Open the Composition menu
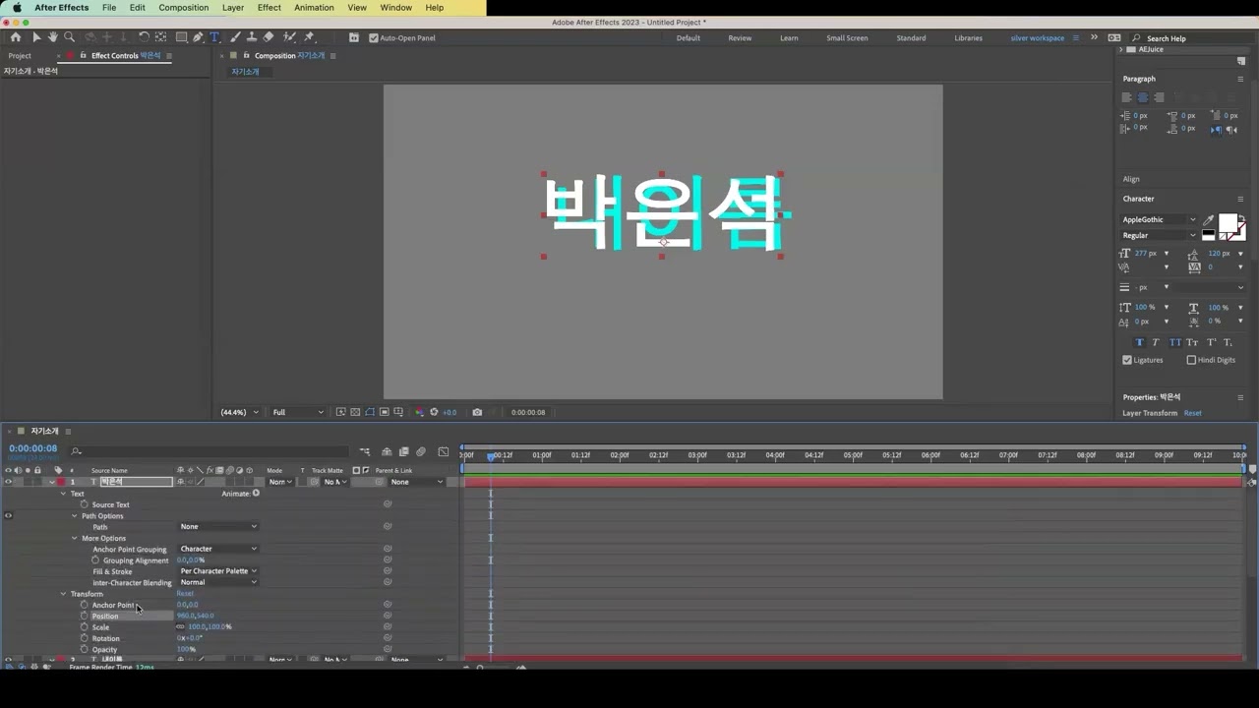Screen dimensions: 1259x708 184,8
